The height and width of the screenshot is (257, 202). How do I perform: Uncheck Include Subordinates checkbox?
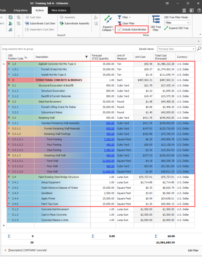(x=120, y=30)
